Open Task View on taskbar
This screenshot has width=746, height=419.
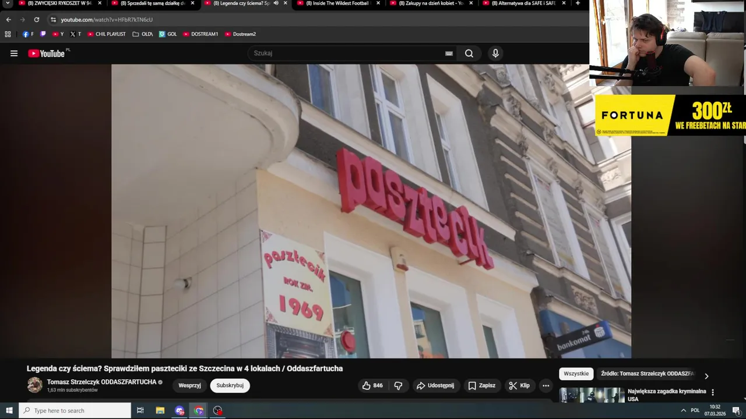coord(140,410)
